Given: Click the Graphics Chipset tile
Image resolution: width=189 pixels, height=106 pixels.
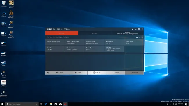Looking at the screenshot, I should tap(94, 42).
